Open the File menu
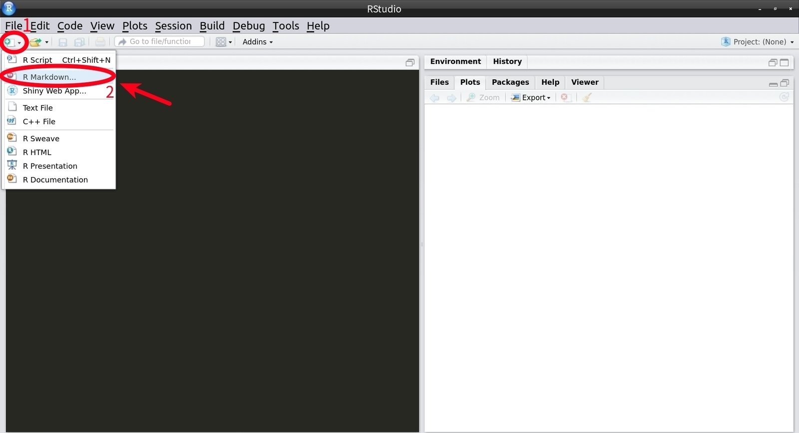The image size is (799, 433). coord(13,26)
